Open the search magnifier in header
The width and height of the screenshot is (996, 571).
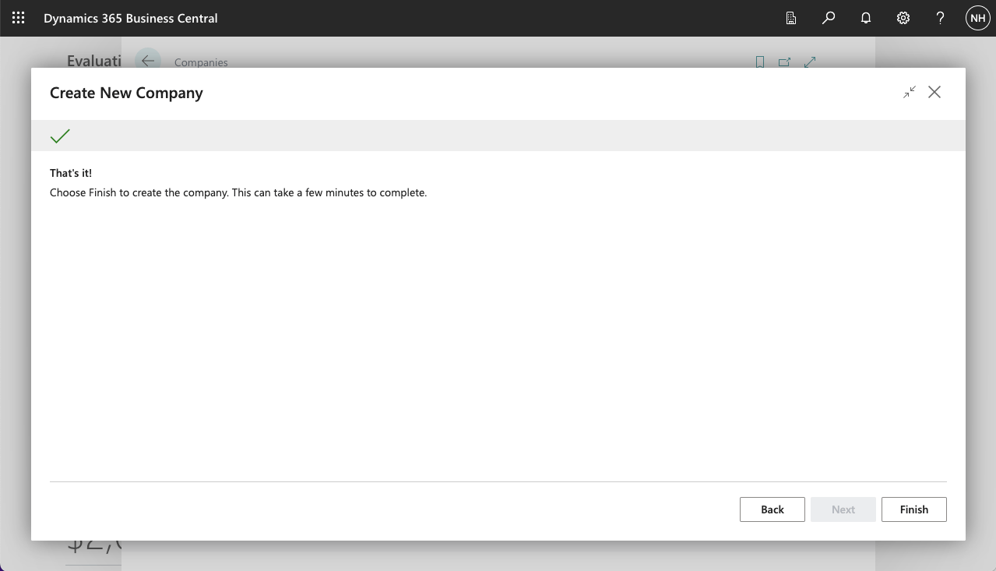click(829, 18)
